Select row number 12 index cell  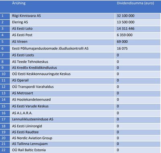(5, 87)
